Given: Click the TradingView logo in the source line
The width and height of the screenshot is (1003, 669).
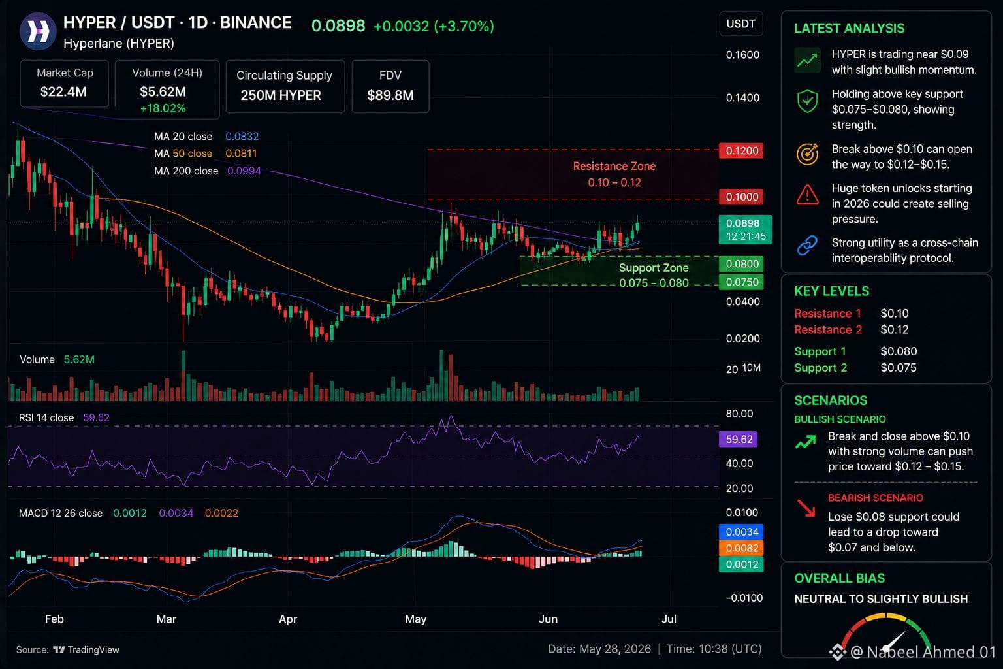Looking at the screenshot, I should point(86,649).
